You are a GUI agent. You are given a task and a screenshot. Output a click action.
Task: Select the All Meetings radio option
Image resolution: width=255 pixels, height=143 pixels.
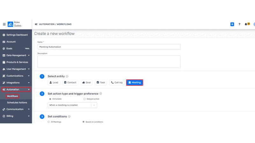(49, 122)
